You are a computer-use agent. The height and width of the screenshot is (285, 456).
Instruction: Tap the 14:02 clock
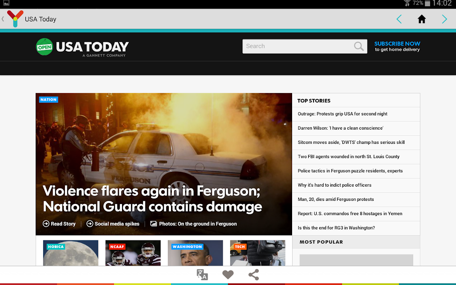[x=442, y=3]
